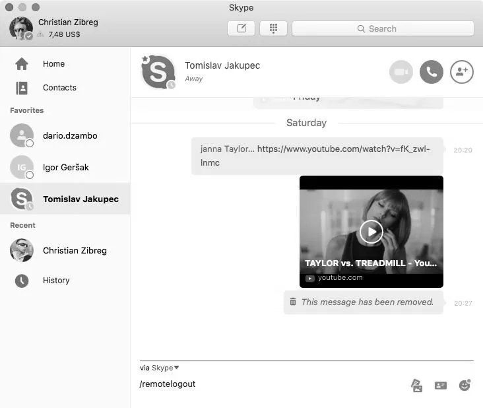Click the message input containing /remotelogout
Image resolution: width=483 pixels, height=408 pixels.
(271, 384)
